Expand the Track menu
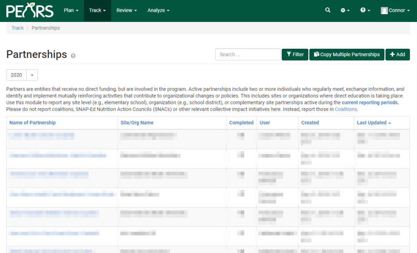This screenshot has width=417, height=253. click(97, 11)
